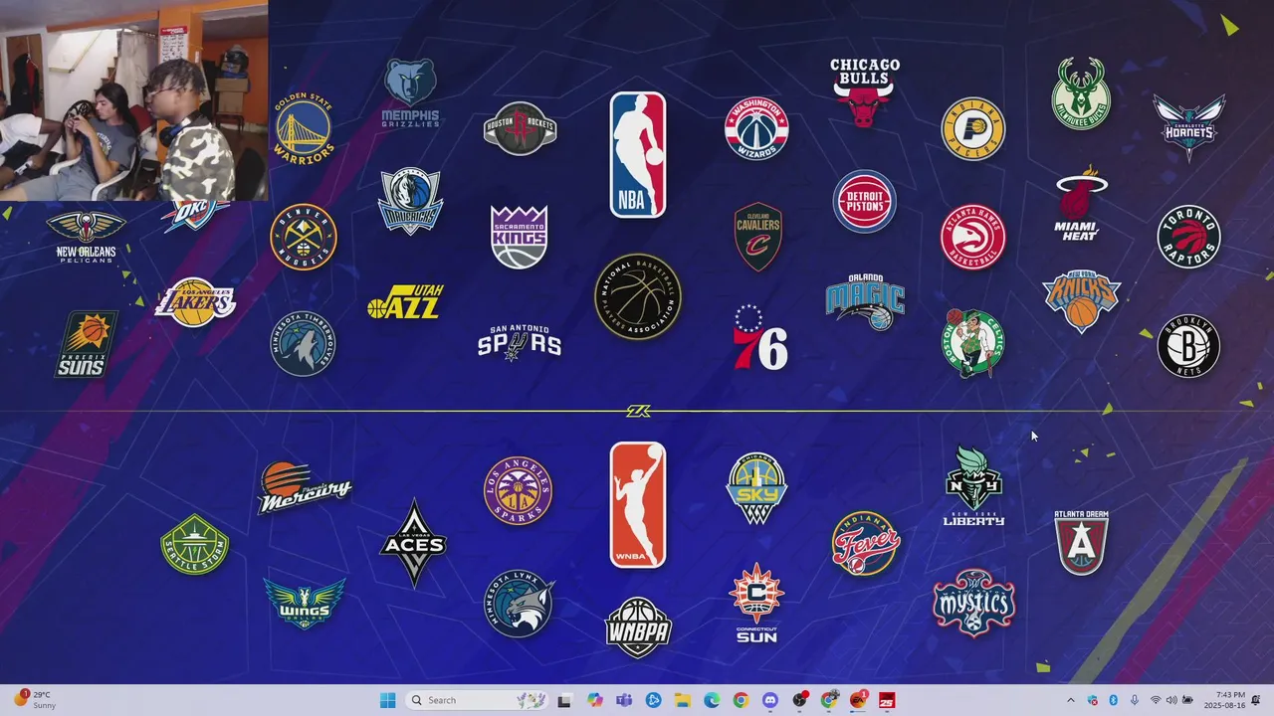Select the Los Angeles Lakers logo
Screen dimensions: 1274x716
[x=195, y=302]
